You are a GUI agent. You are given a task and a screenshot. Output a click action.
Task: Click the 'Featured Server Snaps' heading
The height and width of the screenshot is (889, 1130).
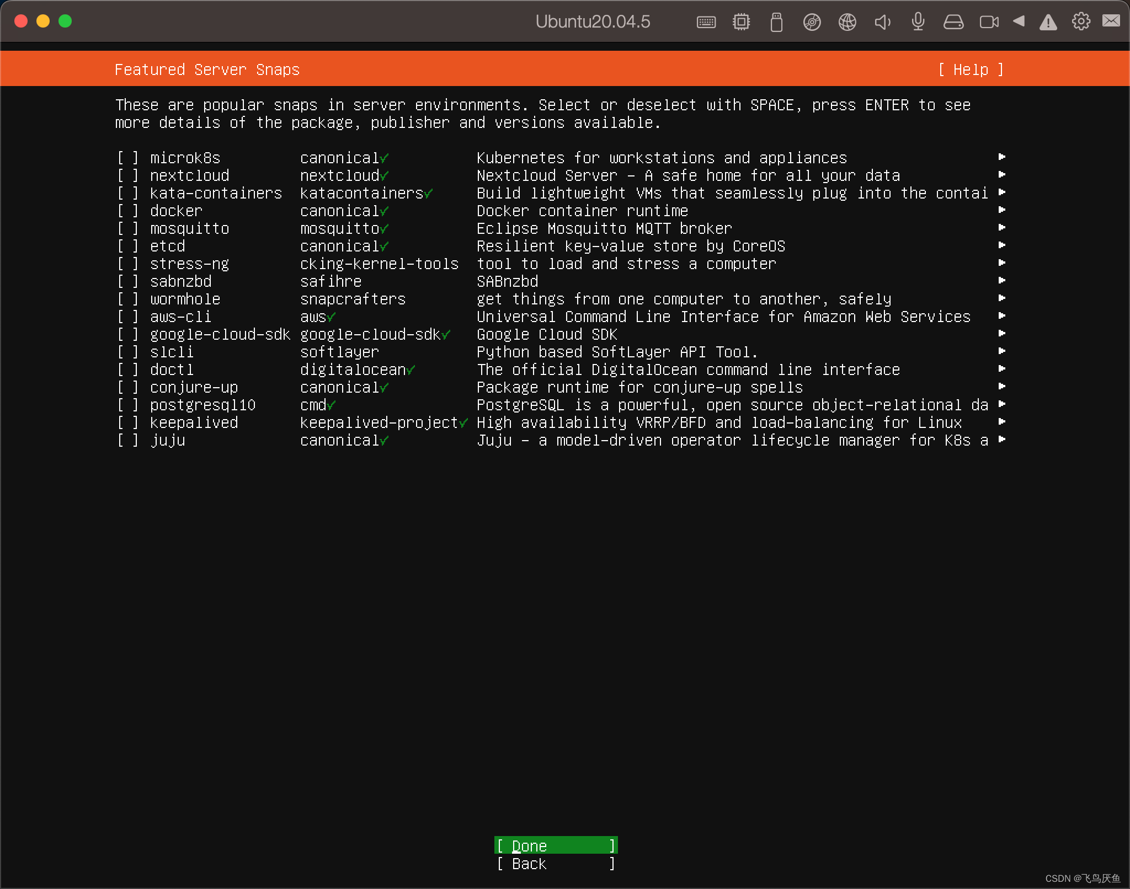[207, 70]
